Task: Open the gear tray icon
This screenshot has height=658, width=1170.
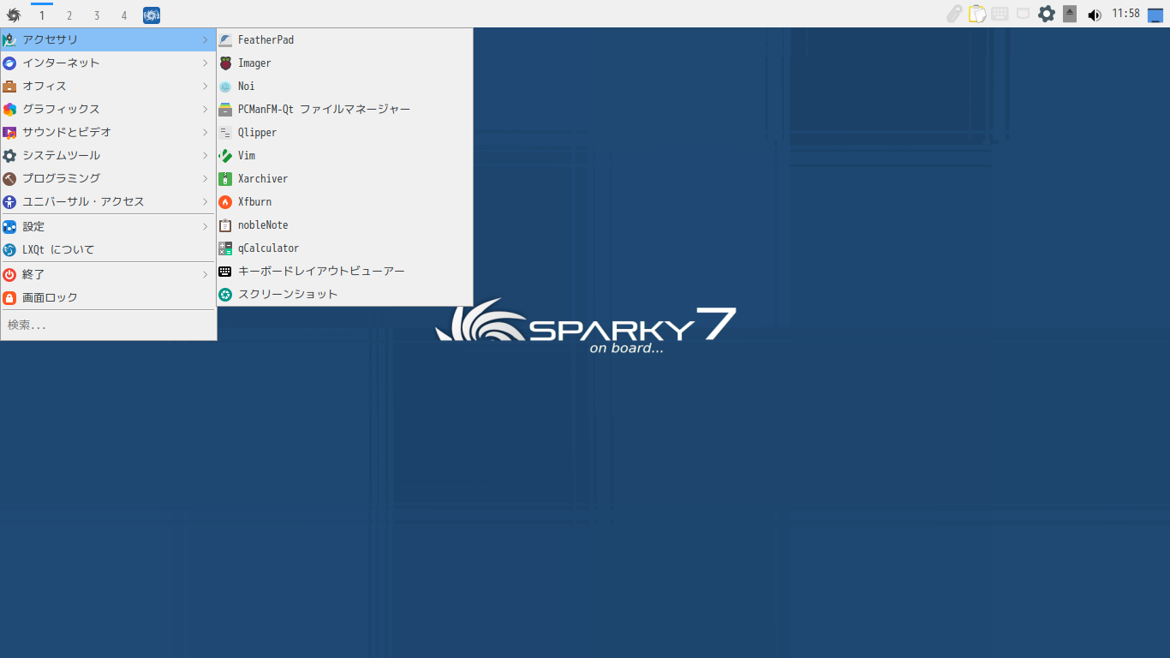Action: click(1047, 14)
